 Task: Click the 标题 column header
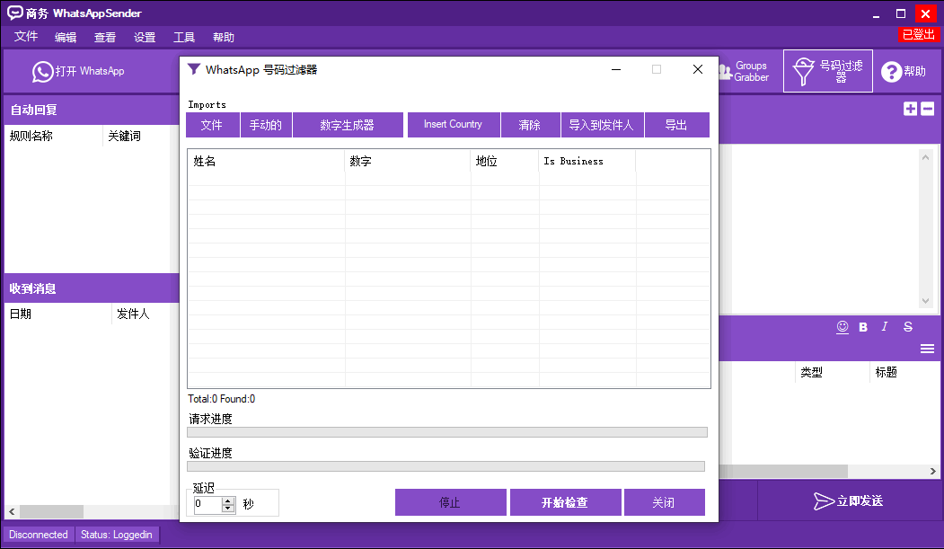(904, 372)
